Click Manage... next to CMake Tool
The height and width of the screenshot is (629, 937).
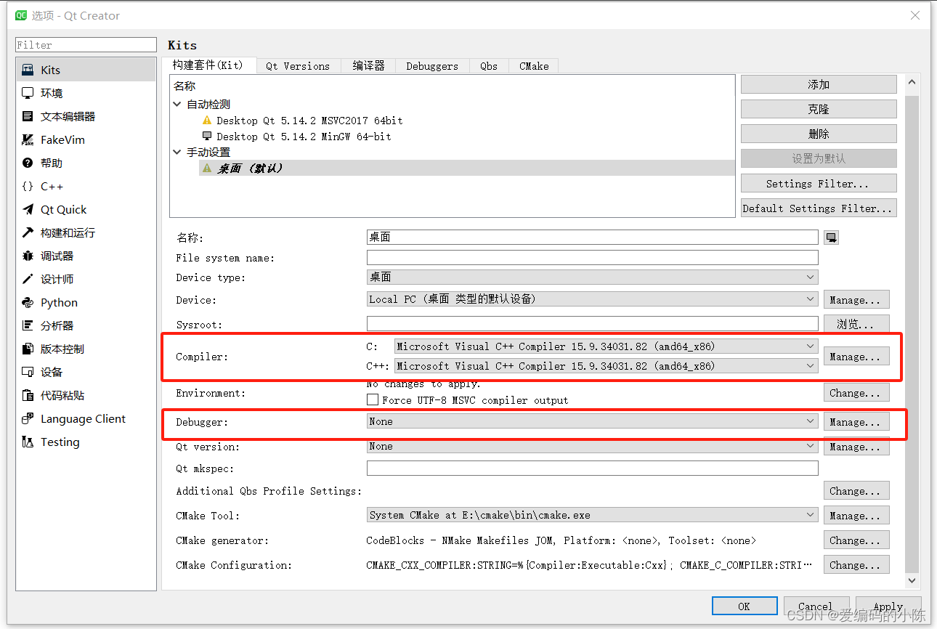856,515
